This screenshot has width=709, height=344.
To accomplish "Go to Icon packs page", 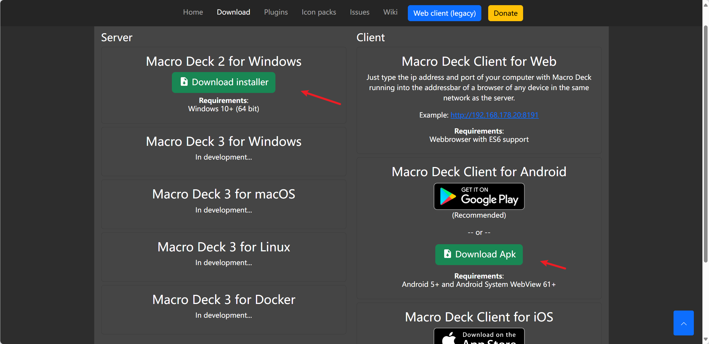I will pos(319,12).
